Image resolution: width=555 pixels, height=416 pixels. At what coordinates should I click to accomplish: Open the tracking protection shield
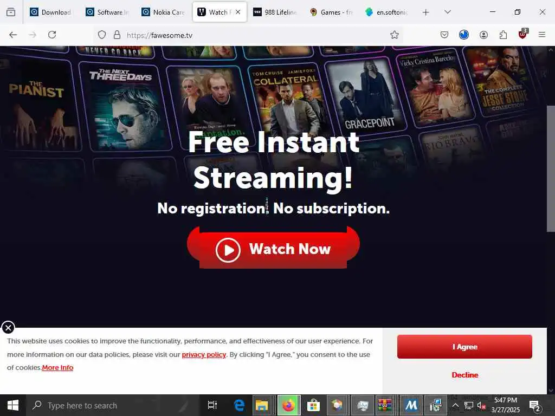pyautogui.click(x=102, y=35)
